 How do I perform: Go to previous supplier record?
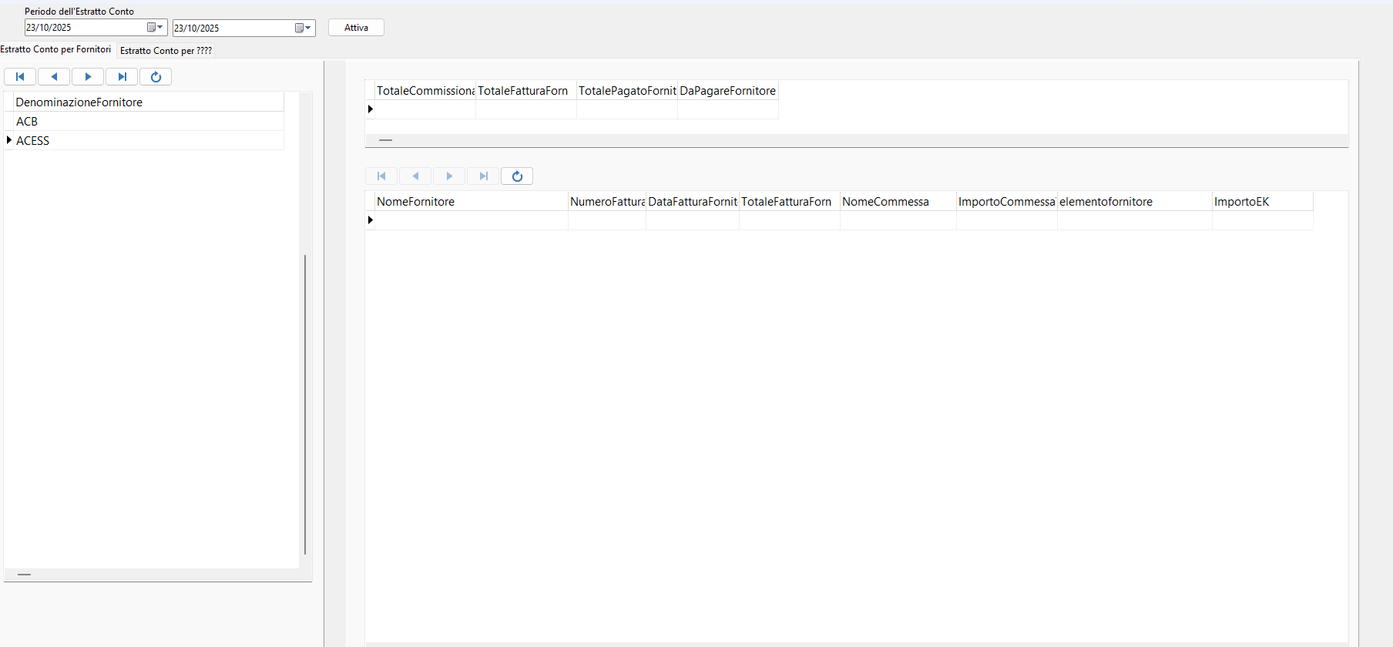point(54,77)
